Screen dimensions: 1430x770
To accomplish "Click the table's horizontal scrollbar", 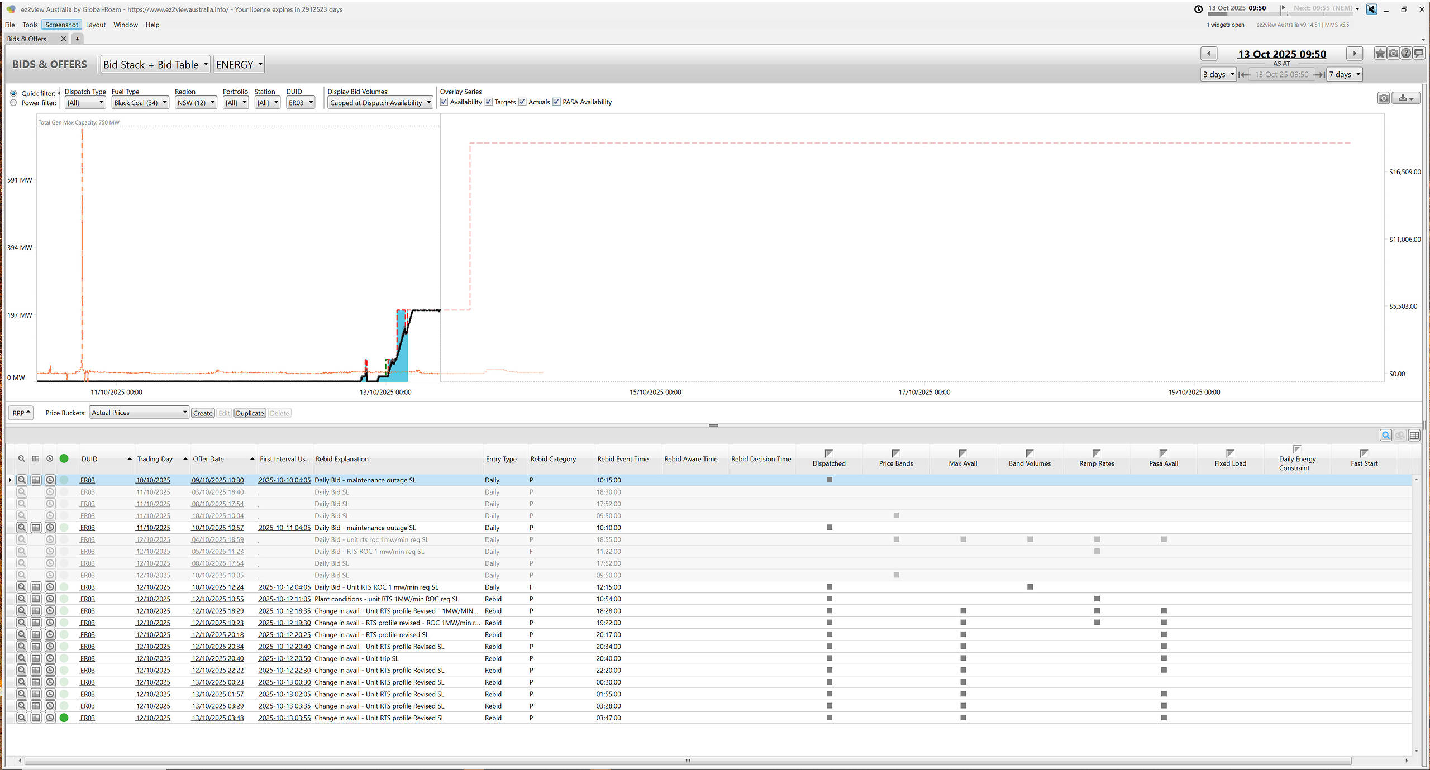I will 687,761.
